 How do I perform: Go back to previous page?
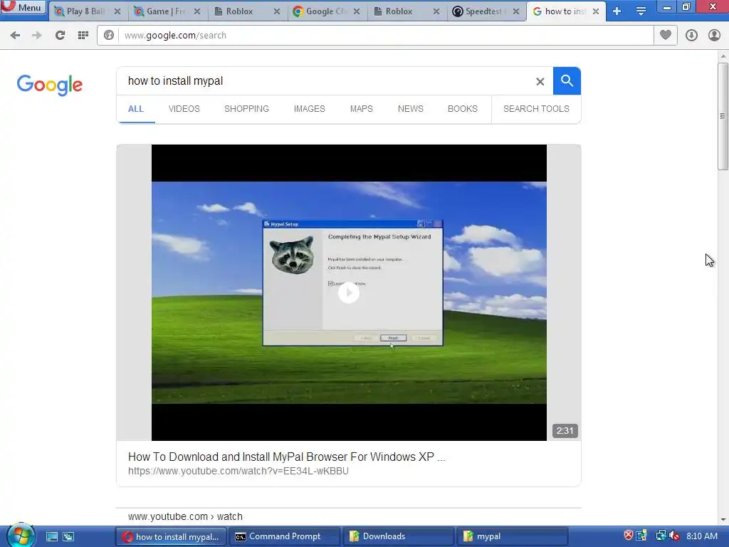[15, 36]
